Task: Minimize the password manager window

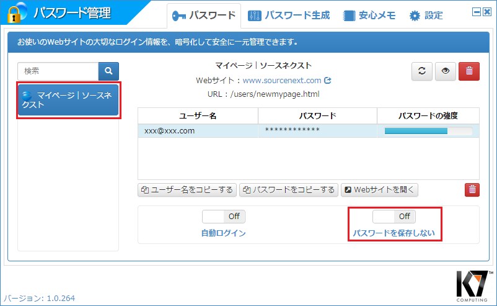Action: [477, 12]
